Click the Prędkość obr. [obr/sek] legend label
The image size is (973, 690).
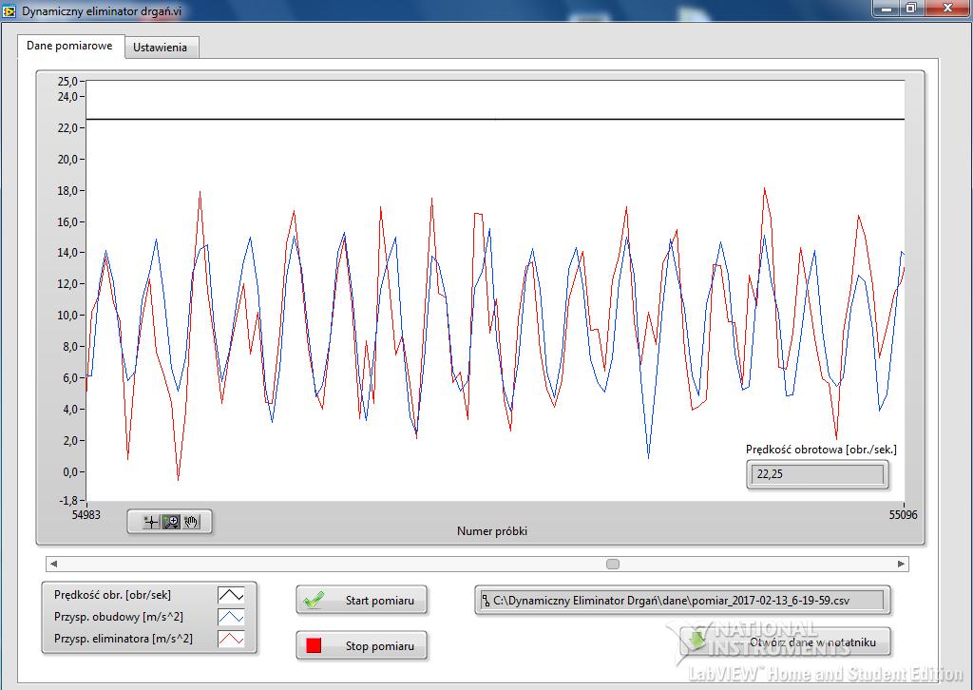(x=112, y=595)
